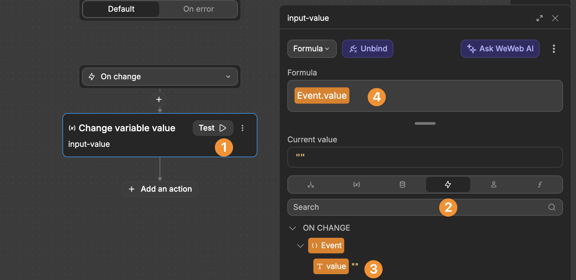Select the variables tab icon
Image resolution: width=576 pixels, height=280 pixels.
(356, 185)
